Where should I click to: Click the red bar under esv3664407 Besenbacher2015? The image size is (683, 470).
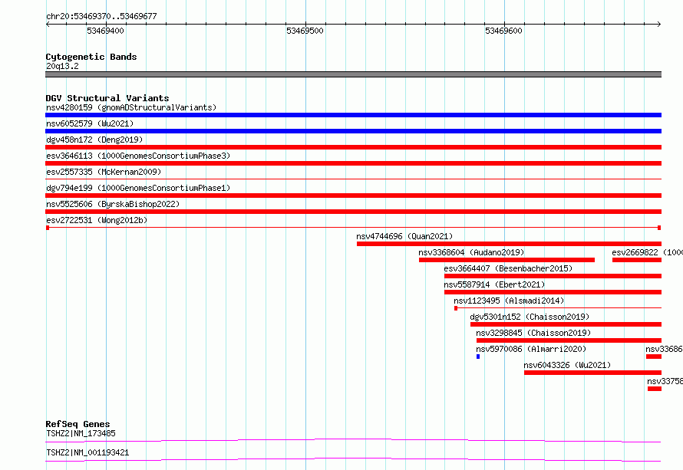[553, 276]
